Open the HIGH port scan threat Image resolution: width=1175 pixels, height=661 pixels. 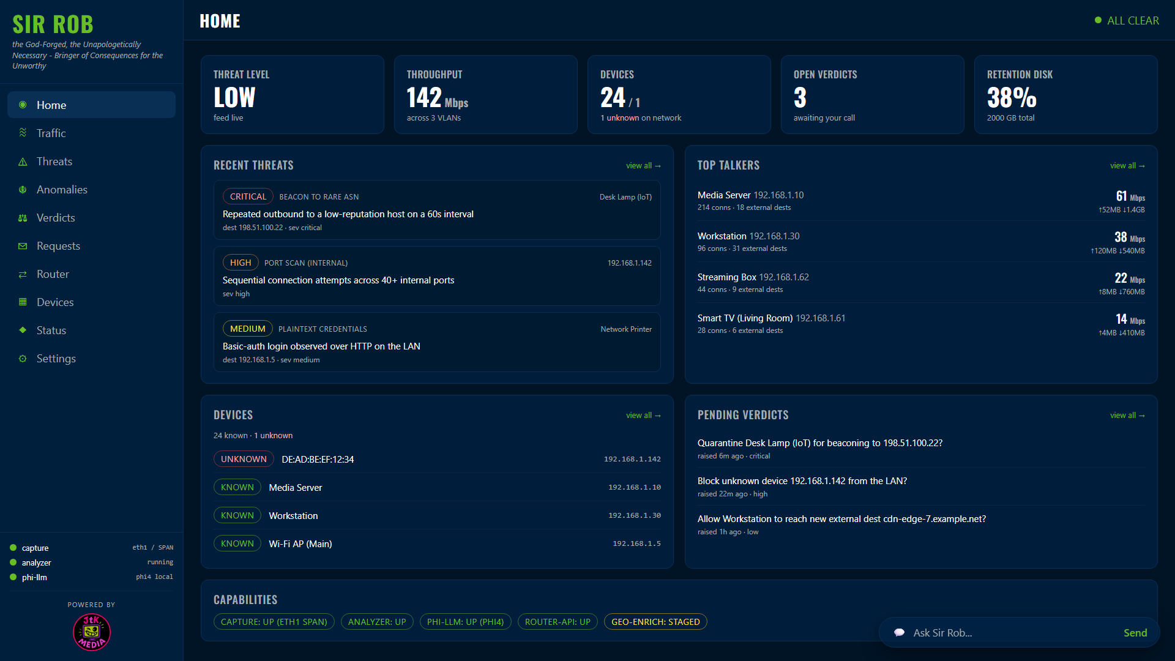(437, 276)
